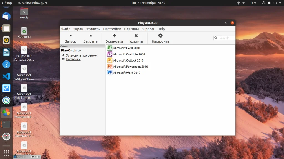Open system monitor chart icon in dock
The image size is (284, 159).
(x=6, y=88)
